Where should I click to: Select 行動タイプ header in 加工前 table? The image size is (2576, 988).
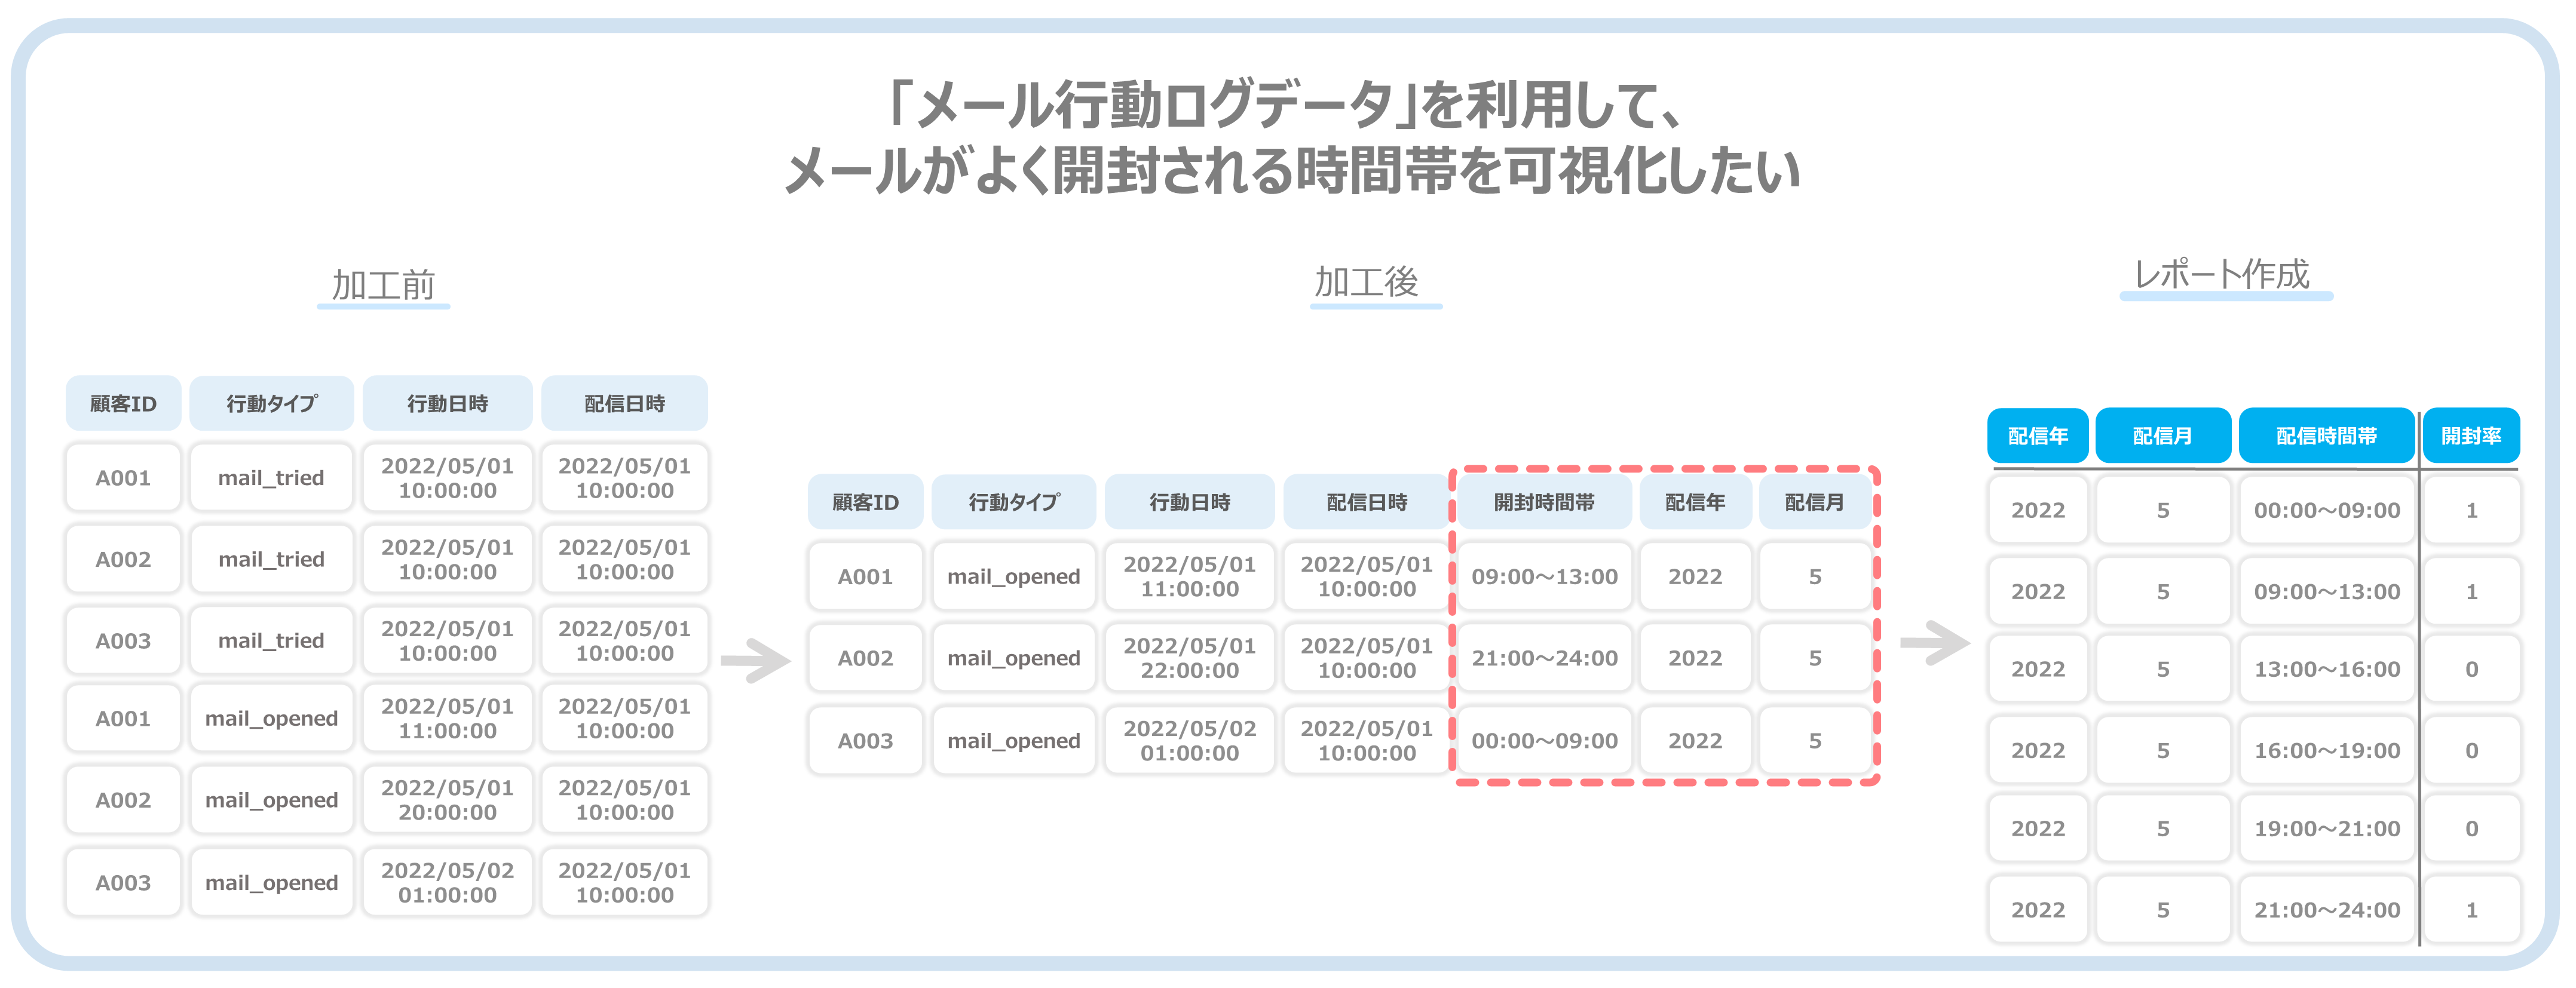[x=271, y=404]
